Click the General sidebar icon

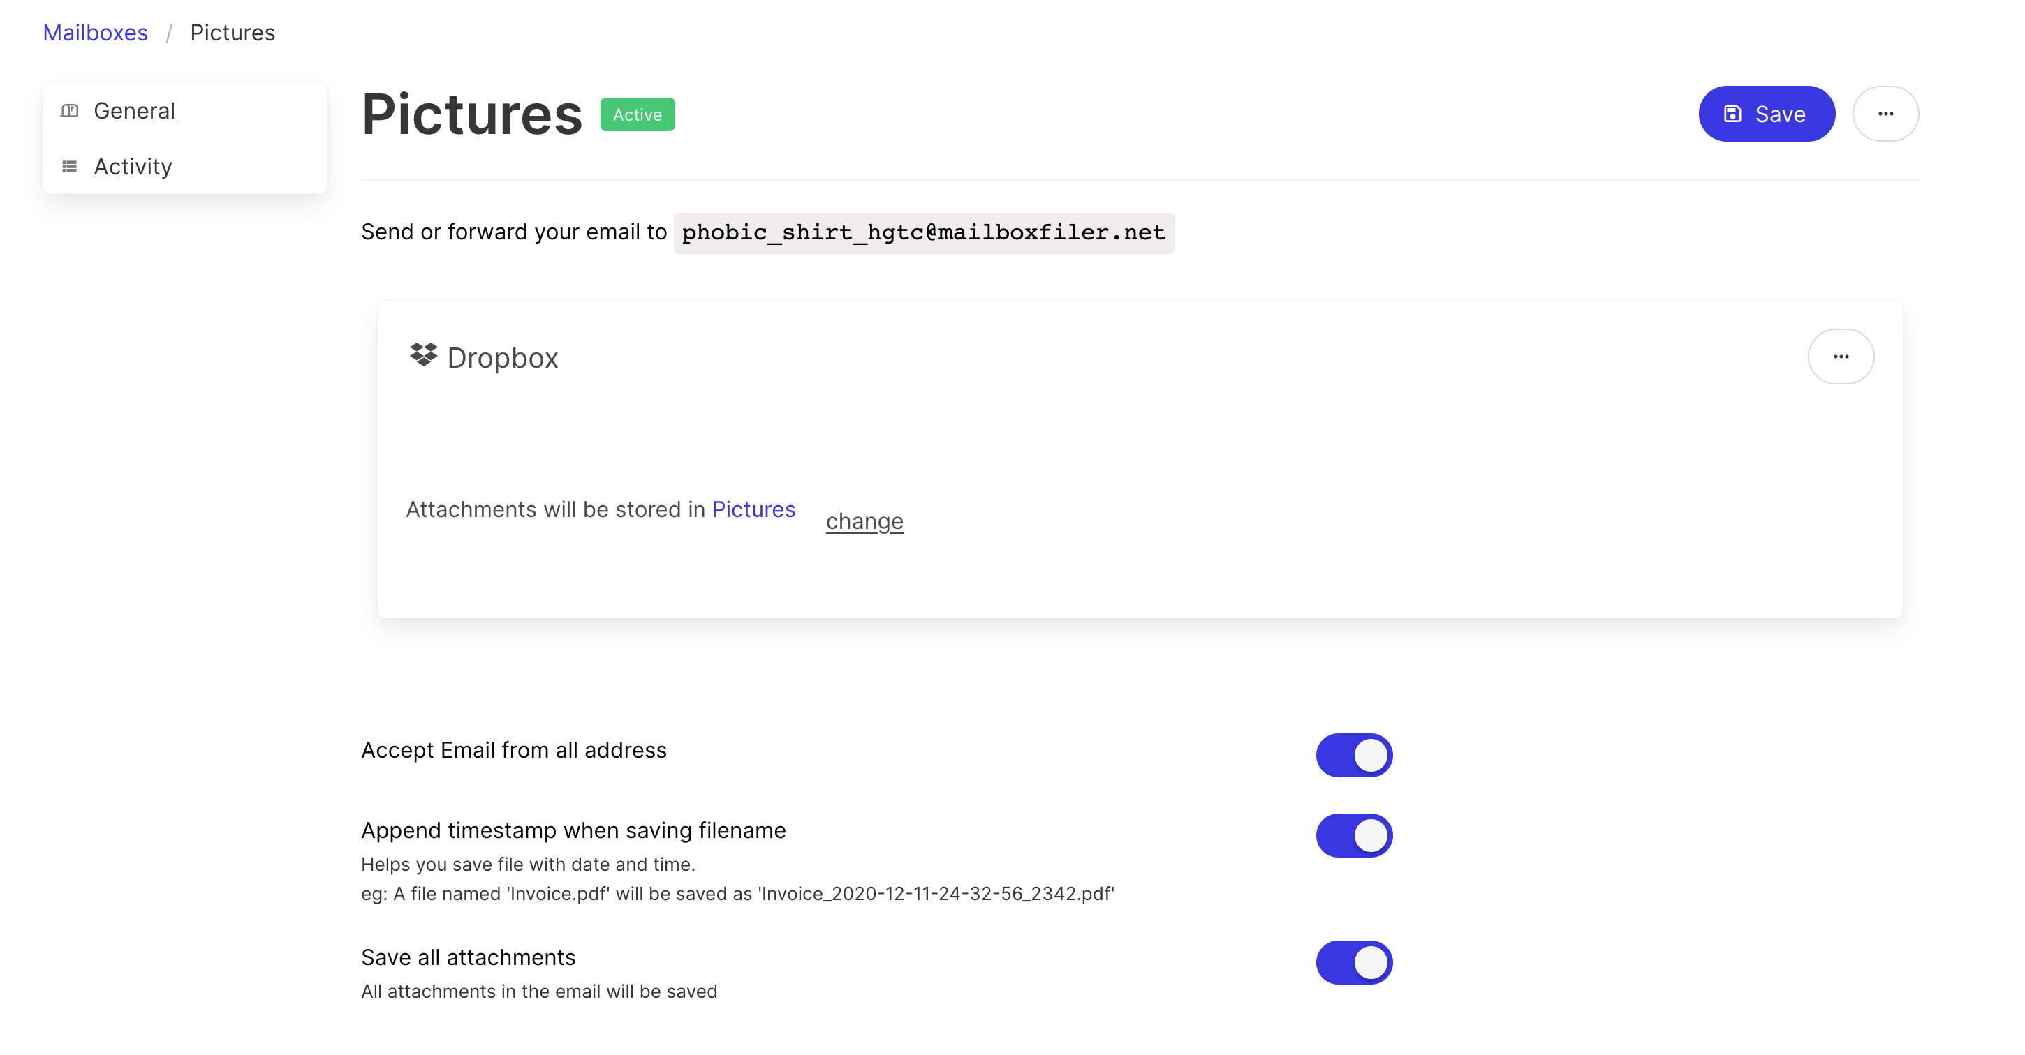(x=69, y=111)
